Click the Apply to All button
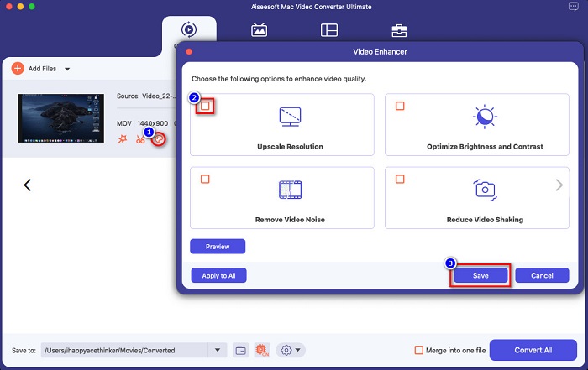588x370 pixels. coord(218,276)
